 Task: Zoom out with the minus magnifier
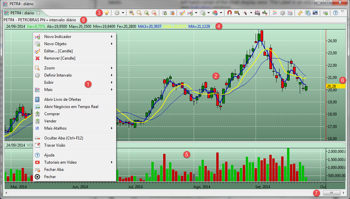click(154, 13)
